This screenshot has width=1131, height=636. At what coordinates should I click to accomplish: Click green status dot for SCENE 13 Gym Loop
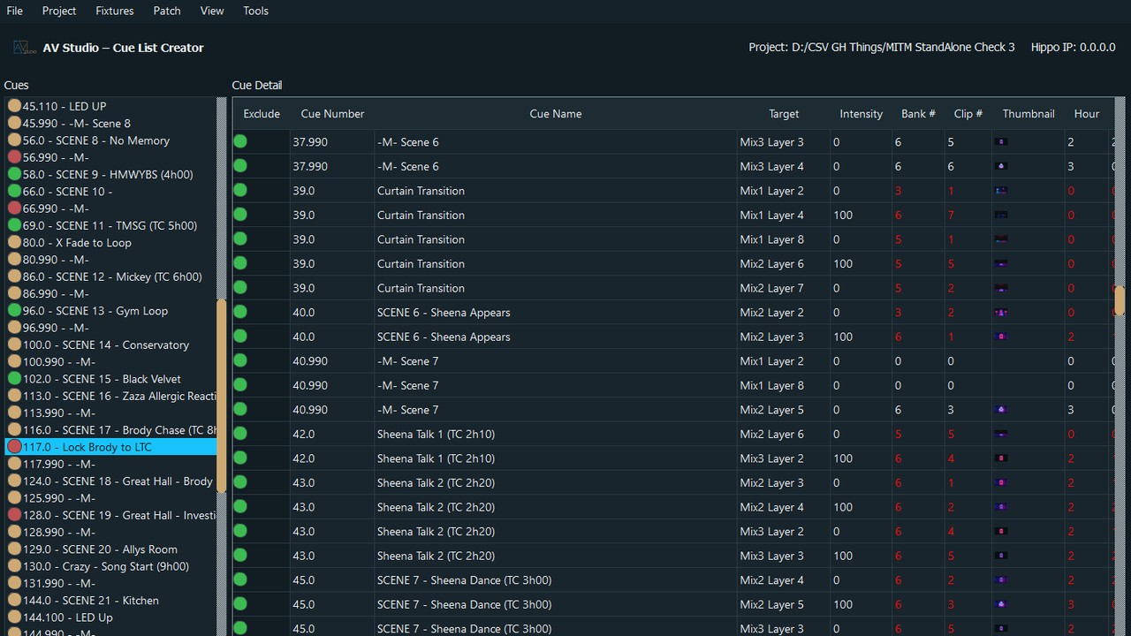(14, 311)
